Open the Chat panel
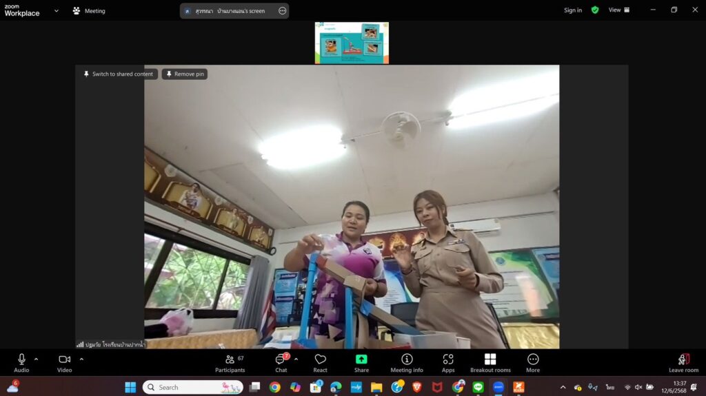 click(x=281, y=363)
